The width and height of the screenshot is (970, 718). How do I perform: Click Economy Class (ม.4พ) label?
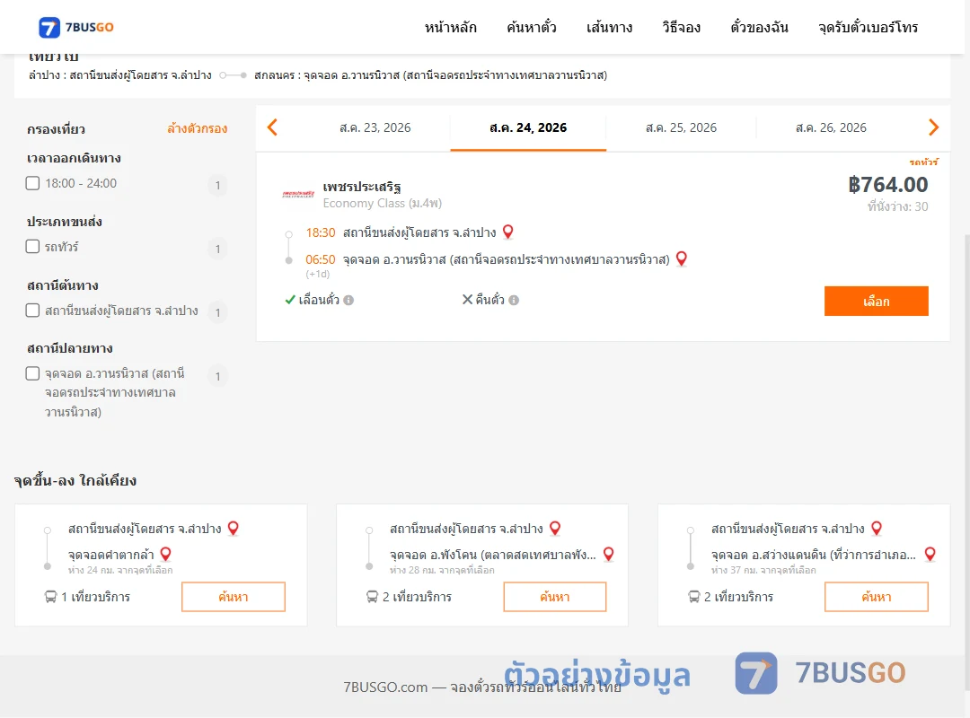[383, 204]
